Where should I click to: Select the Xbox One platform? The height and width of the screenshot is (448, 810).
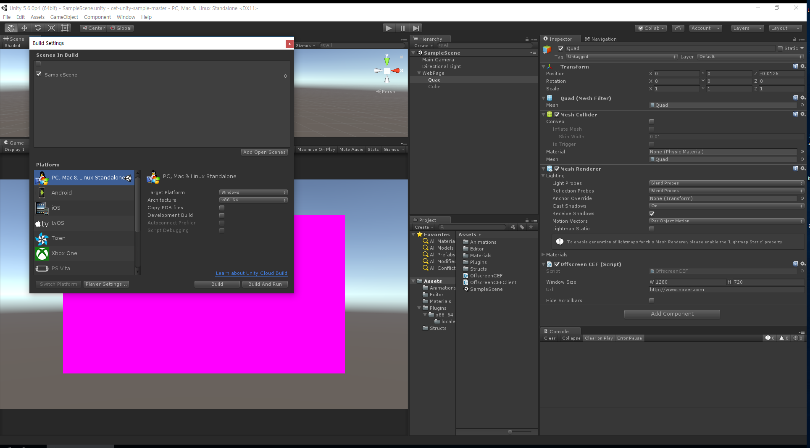pyautogui.click(x=64, y=253)
